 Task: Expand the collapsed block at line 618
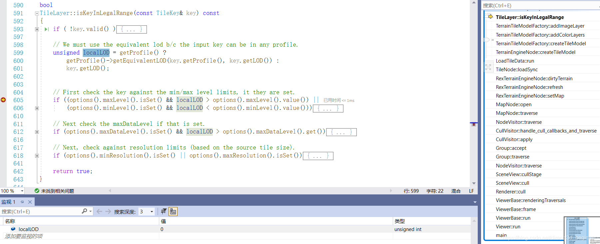tap(37, 156)
